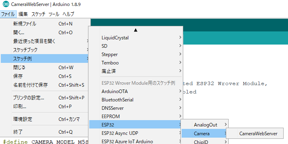Open the ツール menu

pyautogui.click(x=54, y=14)
